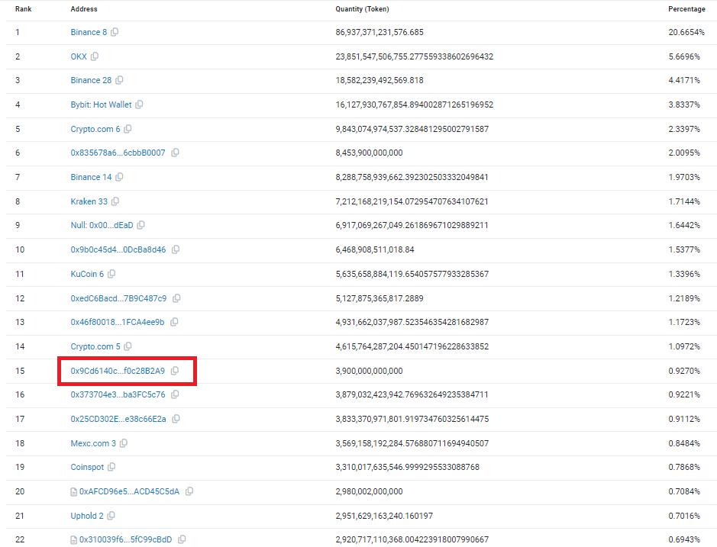The width and height of the screenshot is (717, 547).
Task: Copy the Binance 8 address
Action: 115,32
